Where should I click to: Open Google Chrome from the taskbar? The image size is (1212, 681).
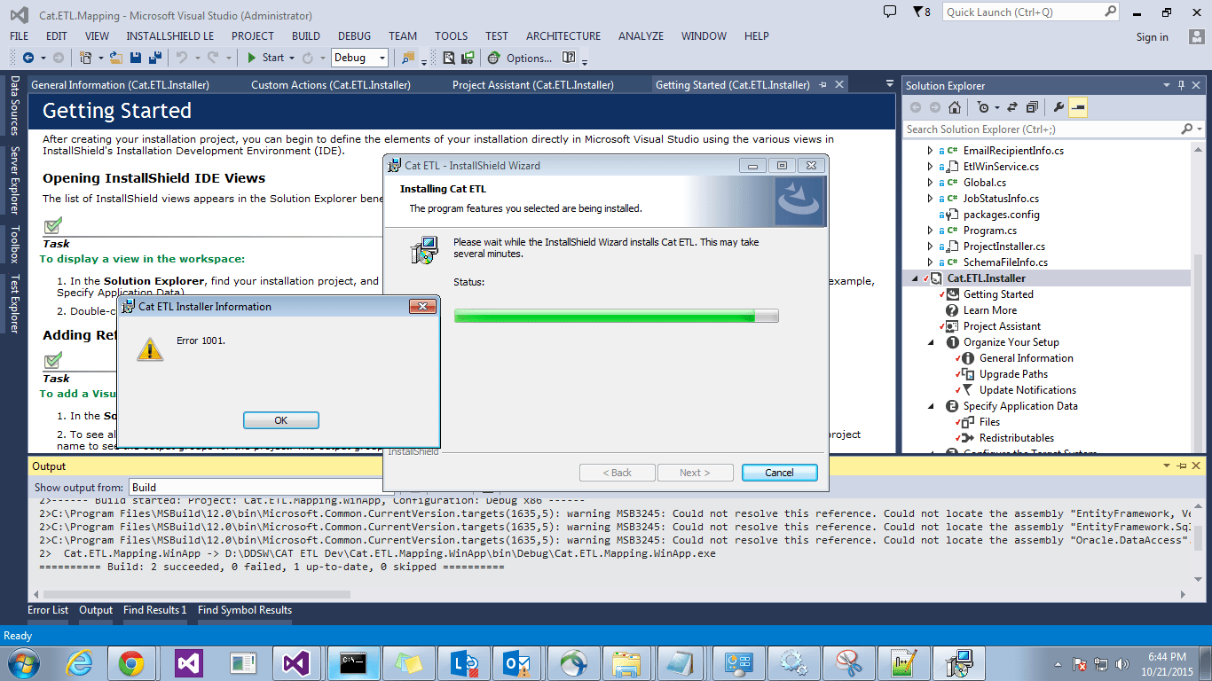(x=131, y=662)
